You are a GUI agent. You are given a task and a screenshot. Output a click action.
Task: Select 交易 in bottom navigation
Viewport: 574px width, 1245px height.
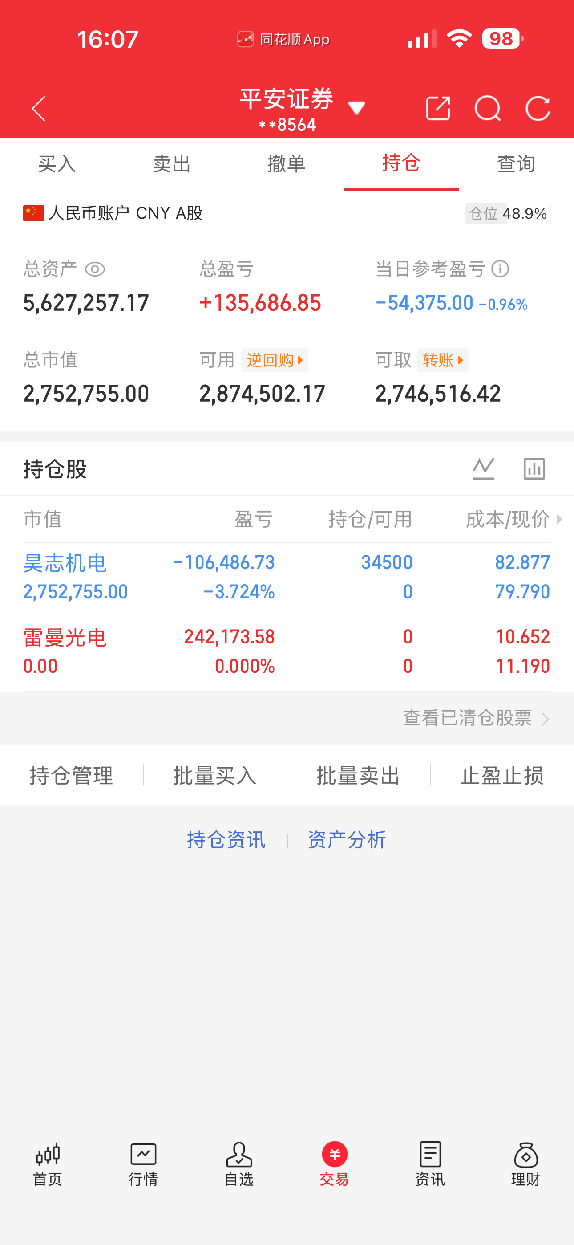[334, 1165]
